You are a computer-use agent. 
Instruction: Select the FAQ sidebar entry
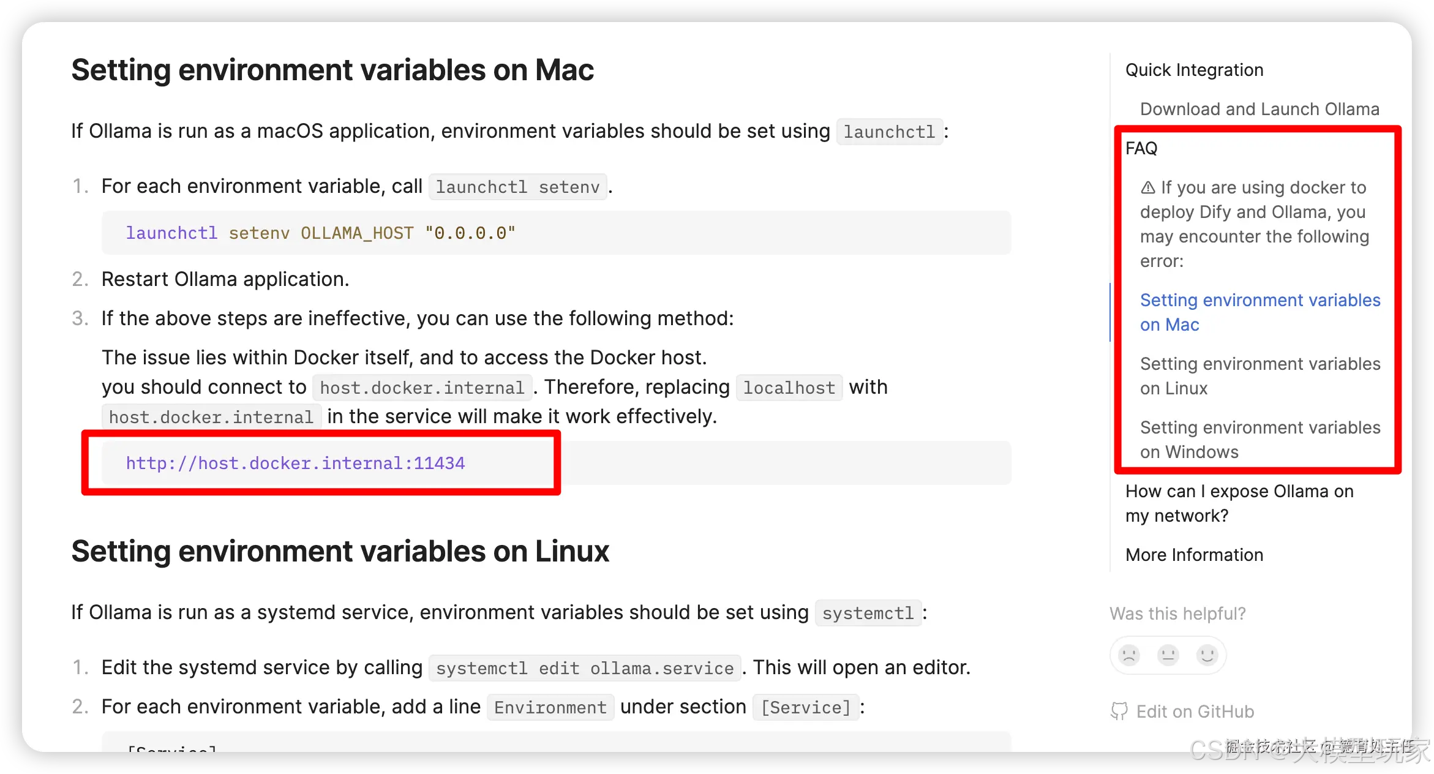coord(1141,148)
